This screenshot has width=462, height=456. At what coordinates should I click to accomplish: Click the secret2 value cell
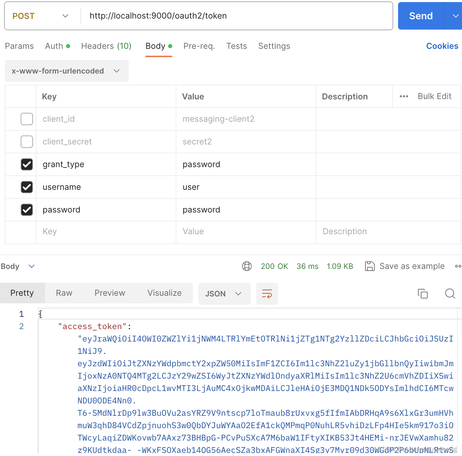coord(246,142)
